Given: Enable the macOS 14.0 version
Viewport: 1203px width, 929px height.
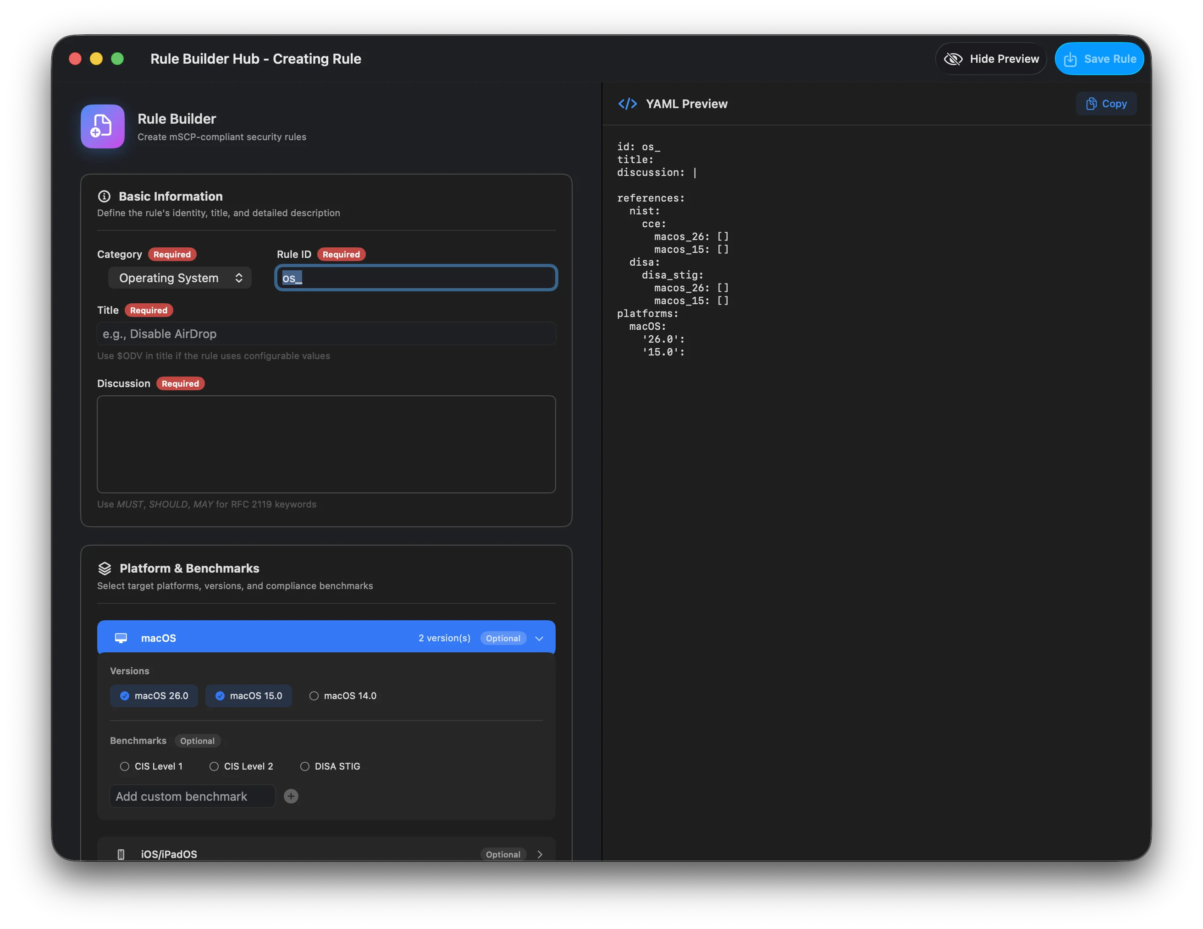Looking at the screenshot, I should click(314, 696).
